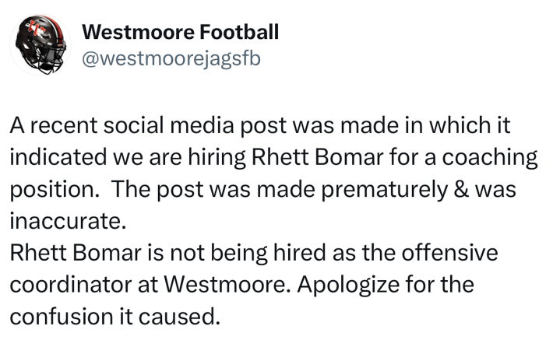553x340 pixels.
Task: Open the @westmoorejagsfb handle link
Action: (171, 58)
